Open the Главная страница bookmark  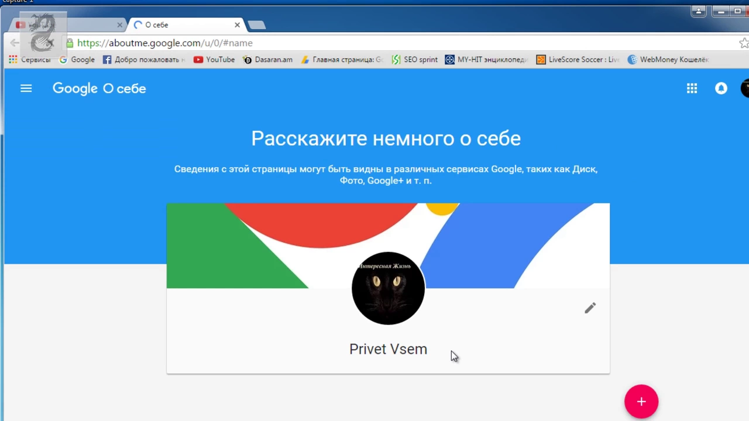click(x=342, y=60)
